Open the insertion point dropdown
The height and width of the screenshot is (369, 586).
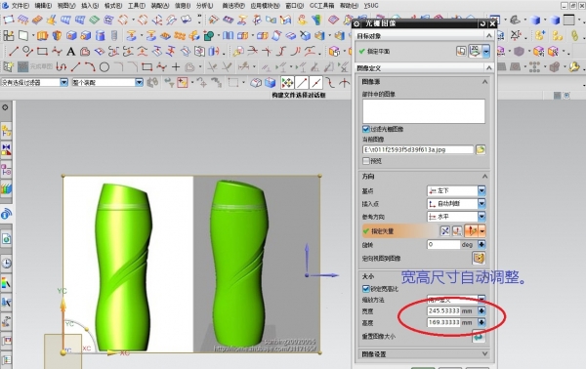coord(456,204)
